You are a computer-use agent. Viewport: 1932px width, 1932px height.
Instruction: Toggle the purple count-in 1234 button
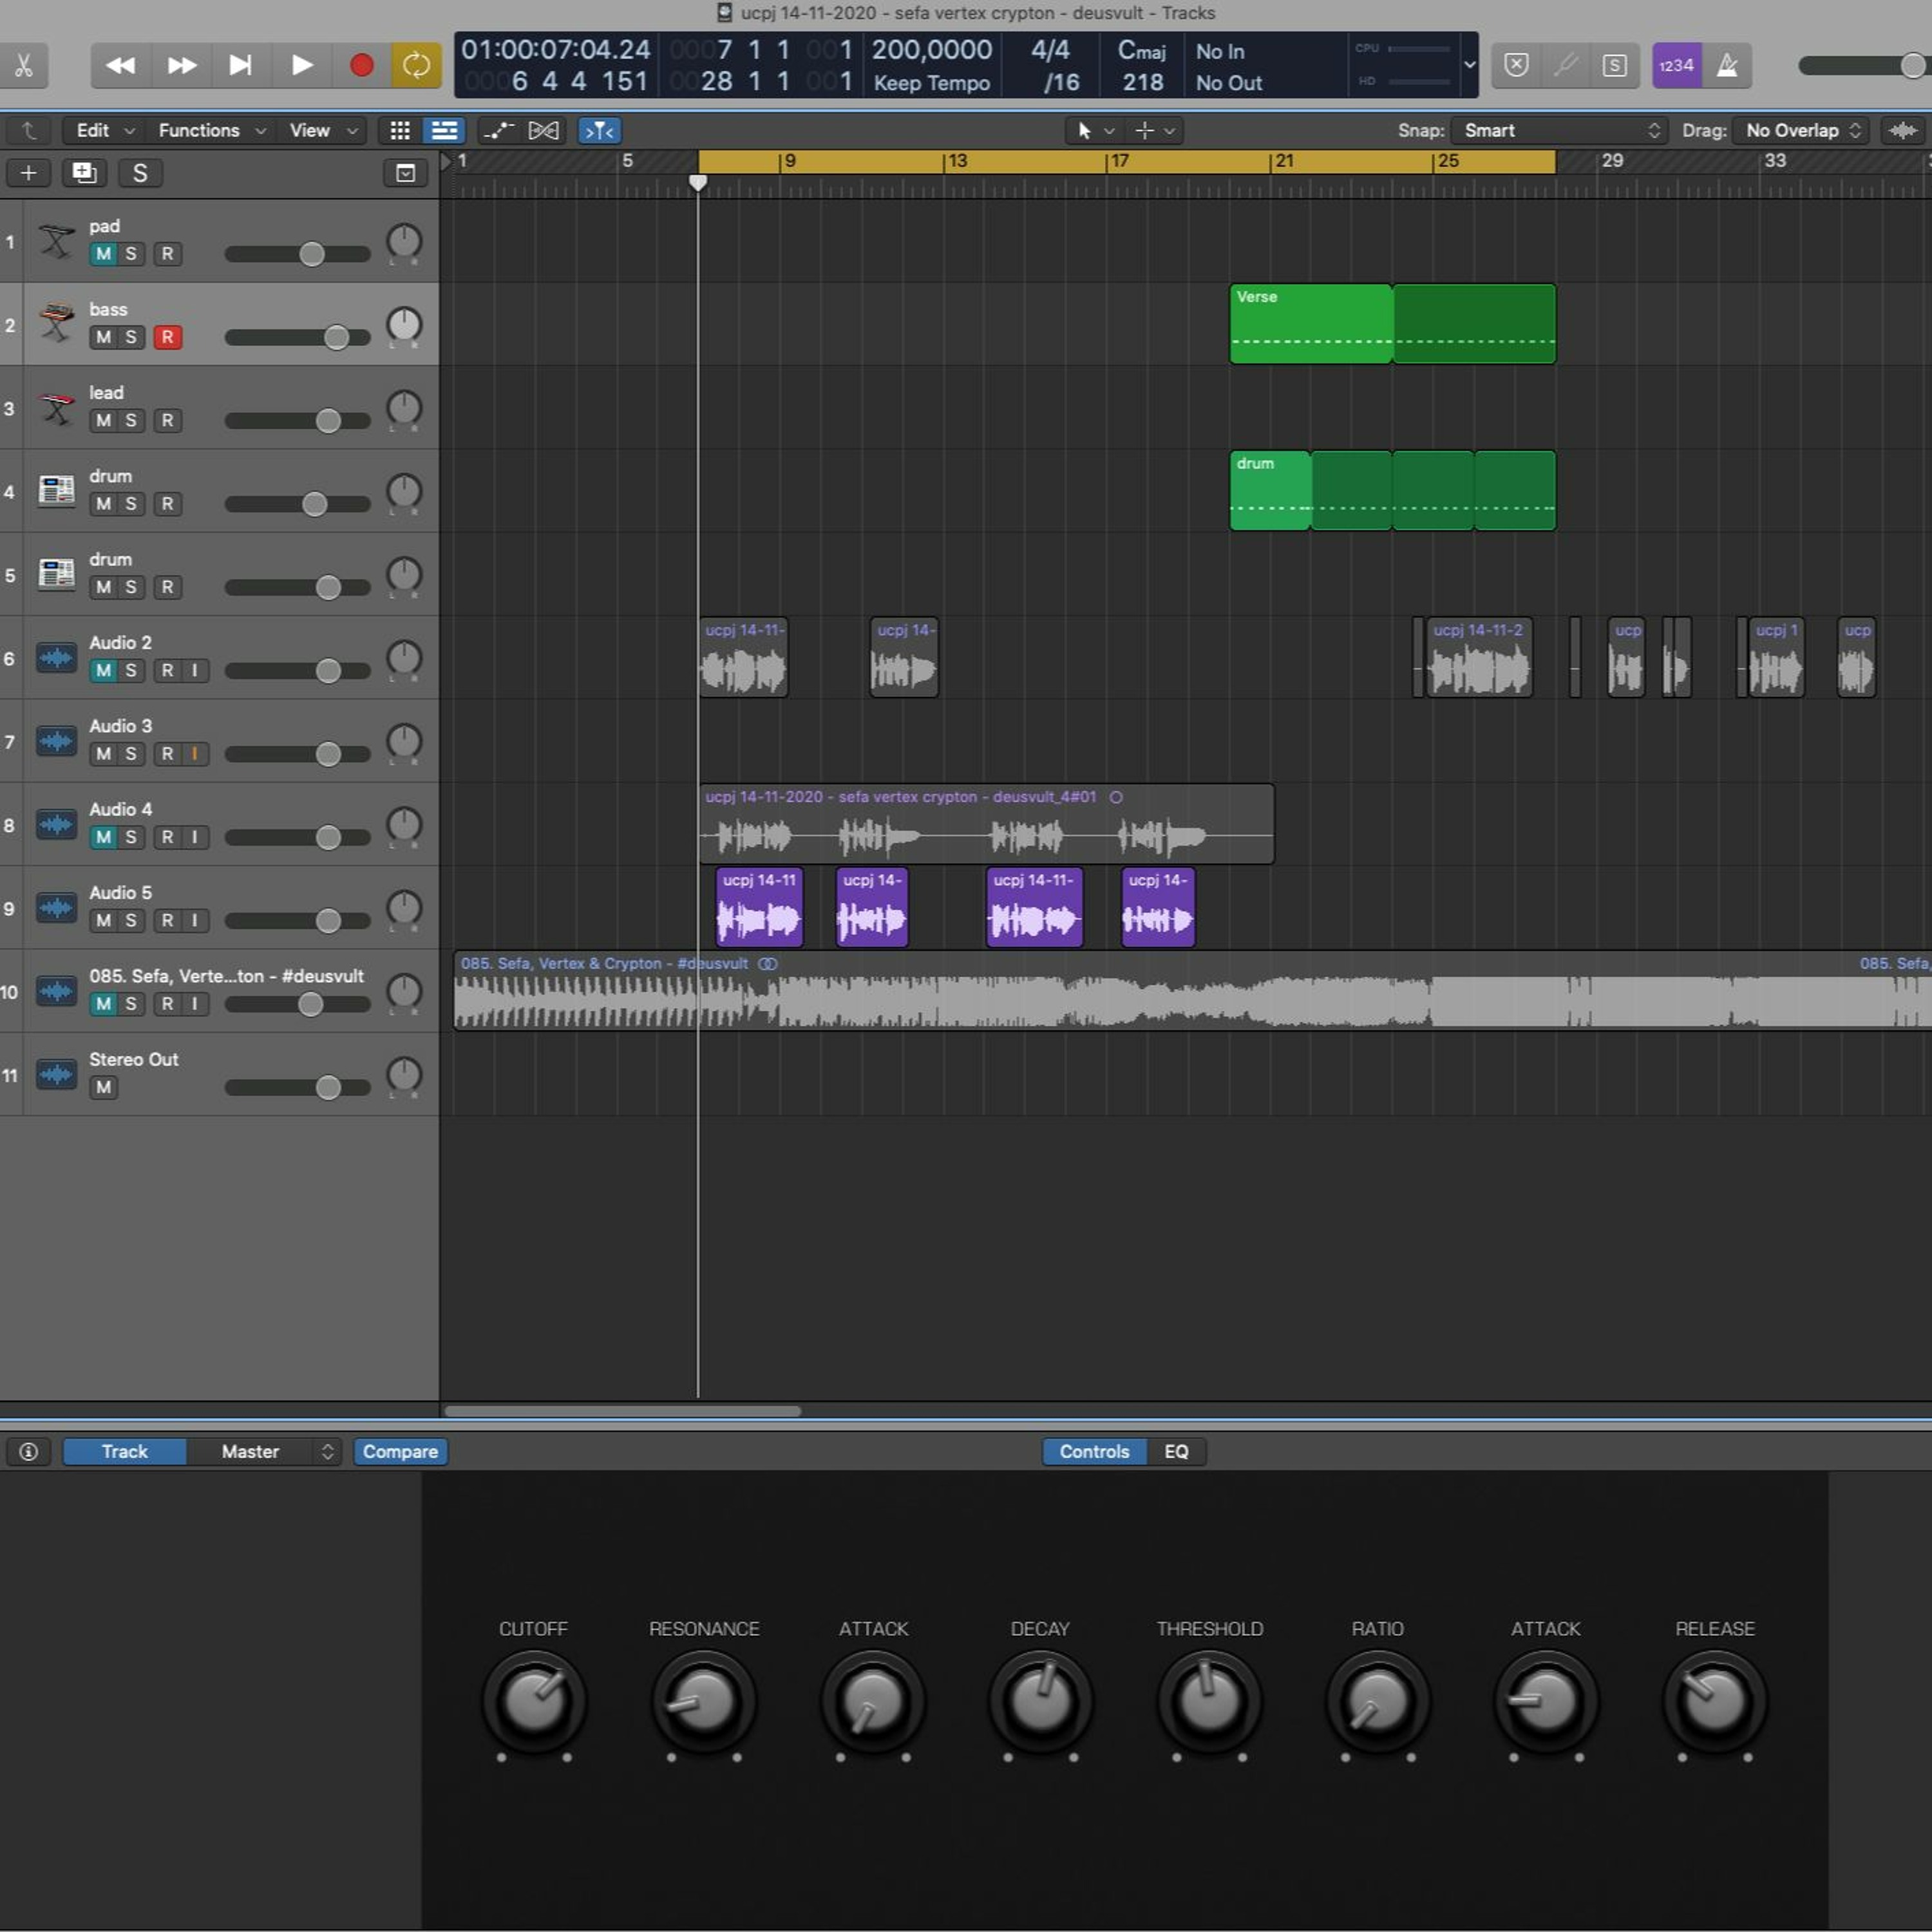coord(1676,66)
